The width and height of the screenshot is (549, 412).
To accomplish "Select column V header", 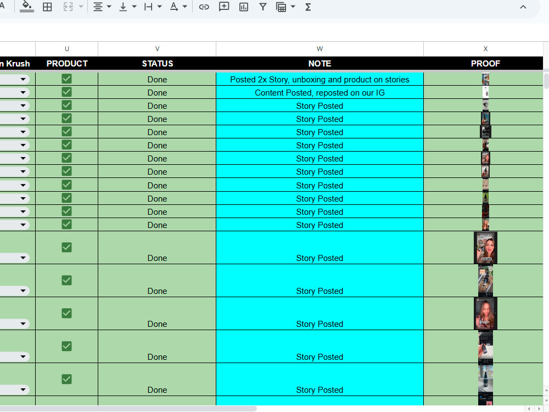I will tap(157, 49).
